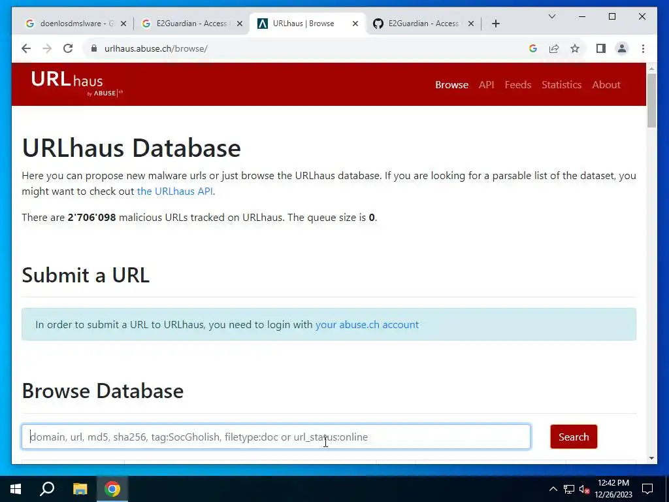
Task: Click the 'Browse Database' heading
Action: coord(103,391)
